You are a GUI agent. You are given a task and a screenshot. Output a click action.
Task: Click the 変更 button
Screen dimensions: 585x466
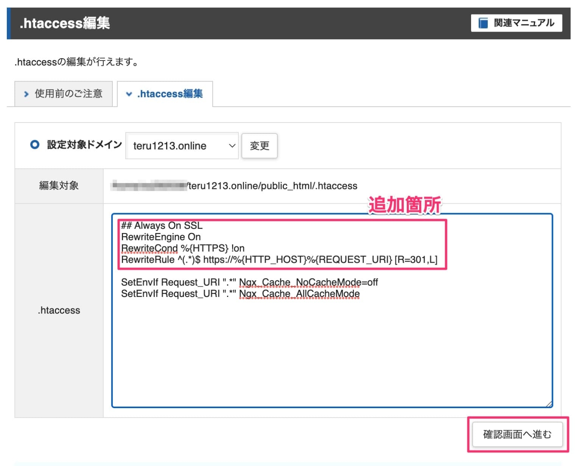pos(259,145)
